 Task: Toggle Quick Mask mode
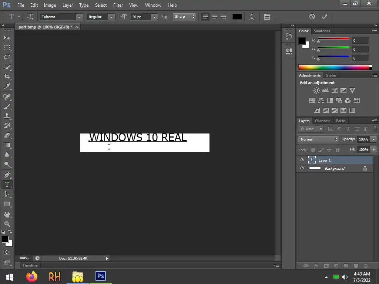(7, 252)
